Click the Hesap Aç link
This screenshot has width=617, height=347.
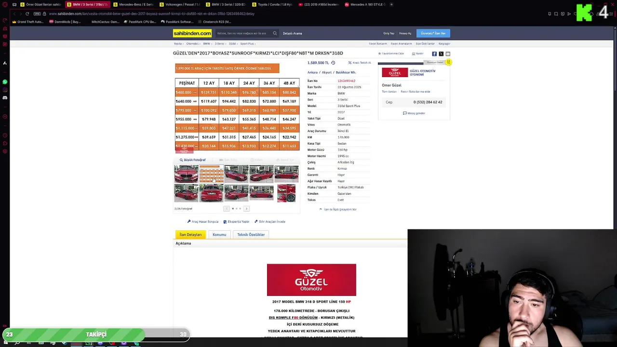click(x=405, y=33)
